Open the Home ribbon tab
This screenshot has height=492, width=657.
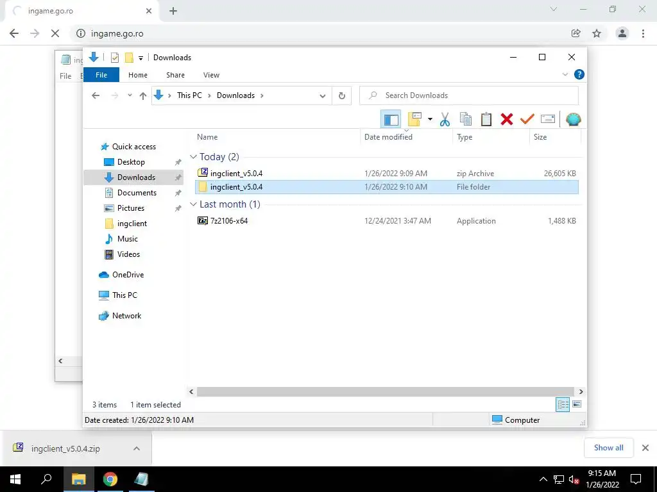click(138, 75)
